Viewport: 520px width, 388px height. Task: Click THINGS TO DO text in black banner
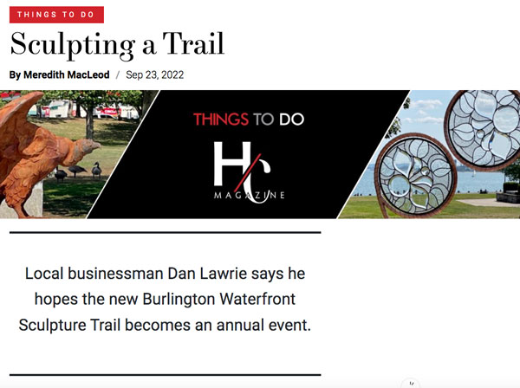(248, 120)
